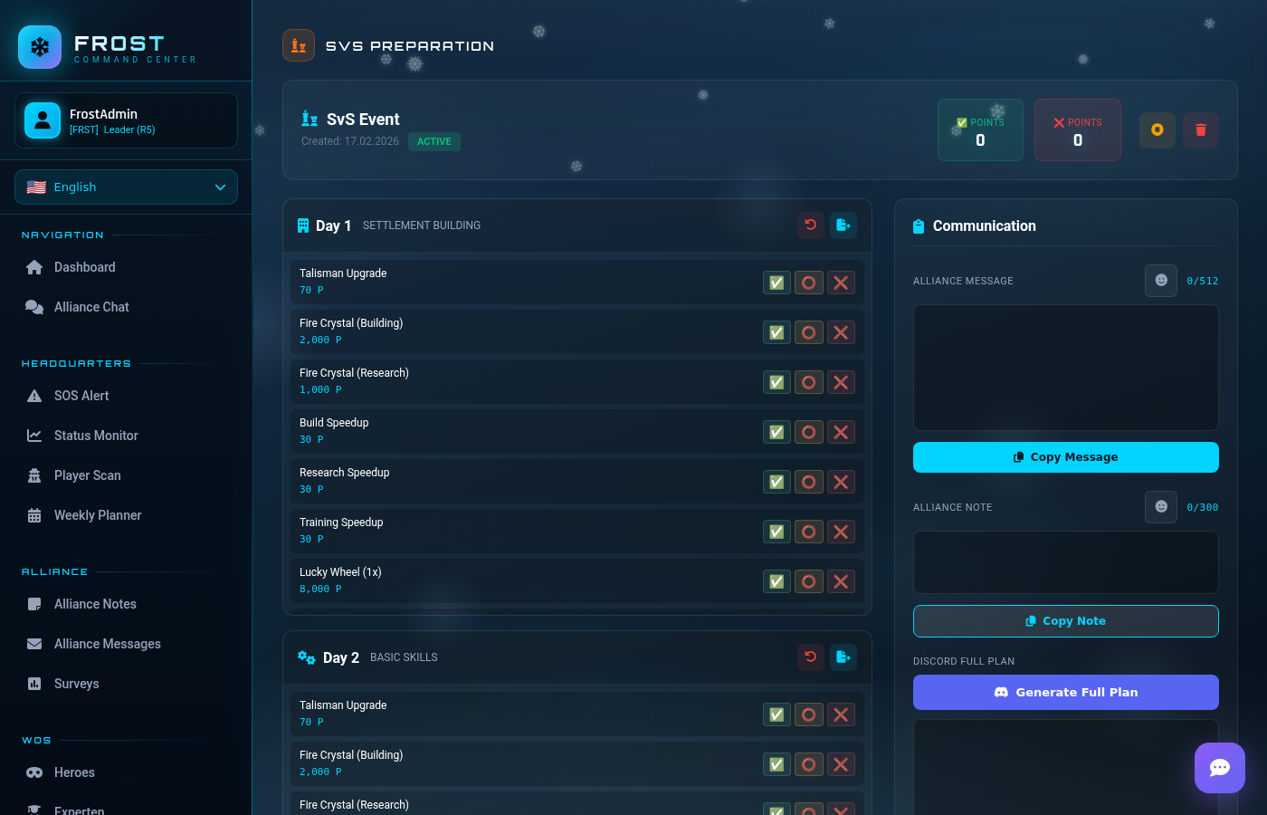Click the Generate Full Plan button
The height and width of the screenshot is (815, 1267).
click(x=1065, y=693)
